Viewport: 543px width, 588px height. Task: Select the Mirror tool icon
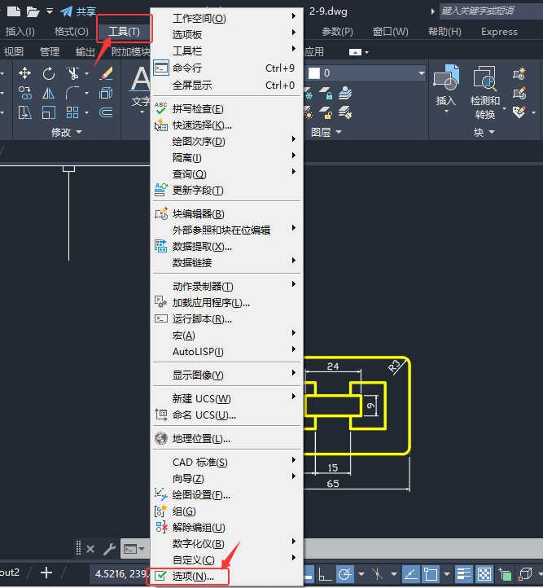click(48, 93)
